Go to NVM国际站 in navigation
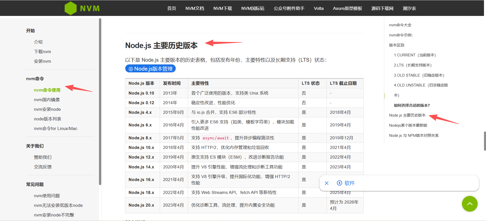 253,8
